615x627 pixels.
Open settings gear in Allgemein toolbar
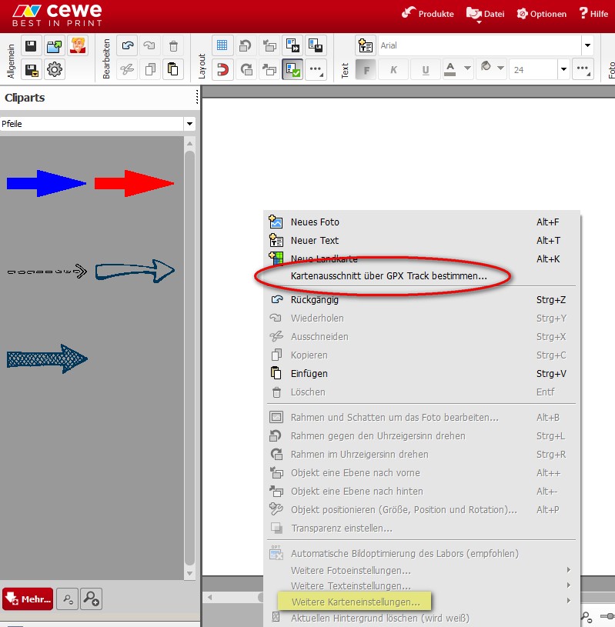[54, 70]
